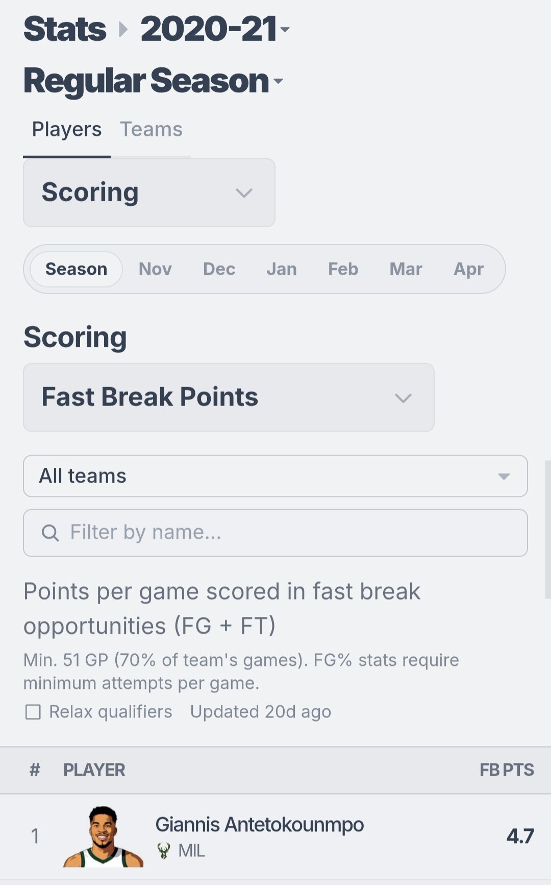Image resolution: width=551 pixels, height=885 pixels.
Task: Go to the Stats breadcrumb link
Action: click(x=65, y=29)
